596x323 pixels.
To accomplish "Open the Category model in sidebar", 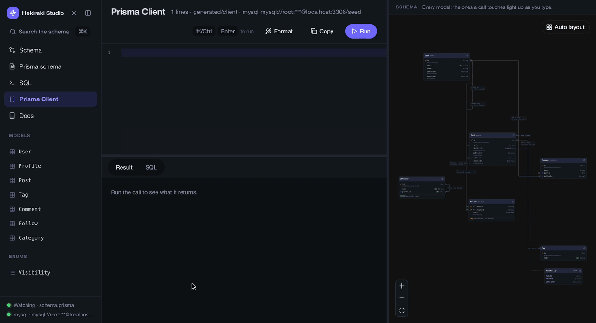I will [x=50, y=238].
